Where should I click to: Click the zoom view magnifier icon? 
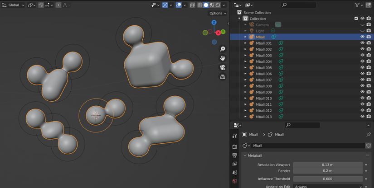tap(223, 49)
